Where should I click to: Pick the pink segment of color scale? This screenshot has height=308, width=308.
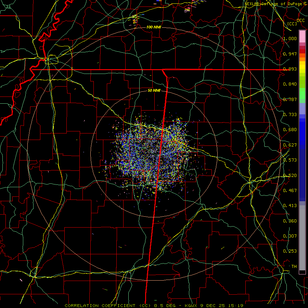pyautogui.click(x=302, y=37)
